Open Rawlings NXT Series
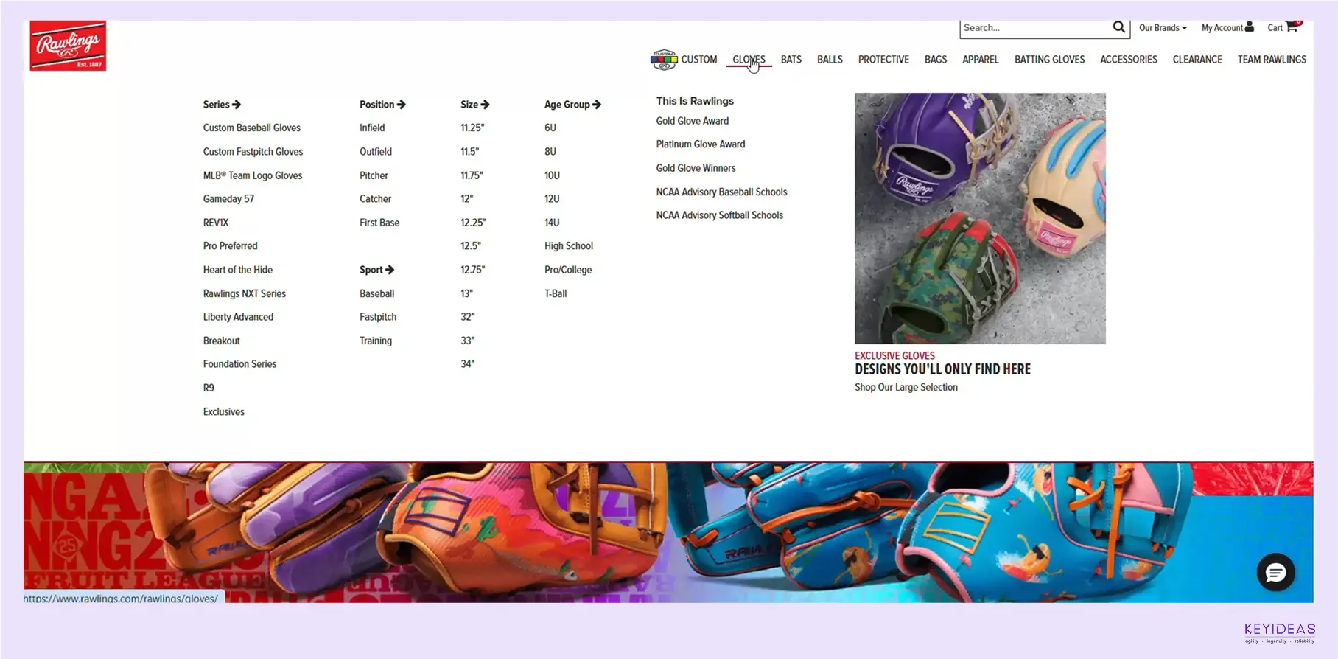The image size is (1338, 659). pos(244,293)
